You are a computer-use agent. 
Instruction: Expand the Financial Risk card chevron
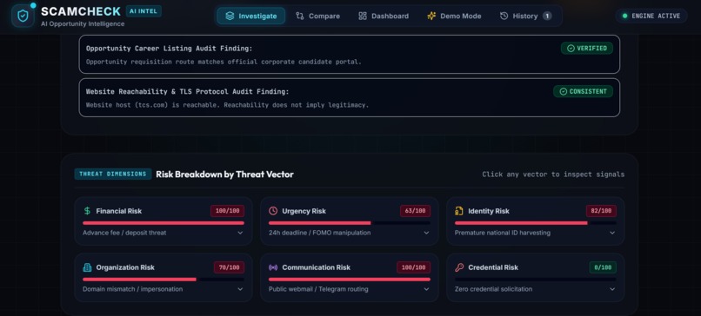(240, 233)
